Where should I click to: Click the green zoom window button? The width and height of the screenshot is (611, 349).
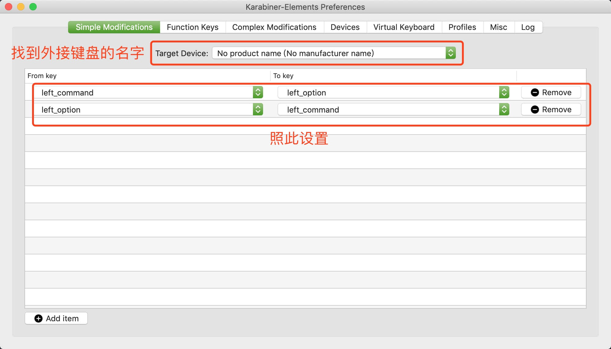33,7
